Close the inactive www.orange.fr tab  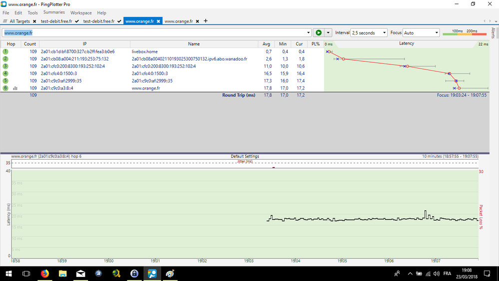coord(197,21)
